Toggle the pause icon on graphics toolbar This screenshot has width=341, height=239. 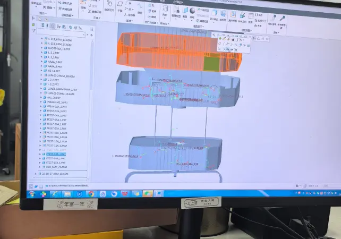pyautogui.click(x=263, y=38)
